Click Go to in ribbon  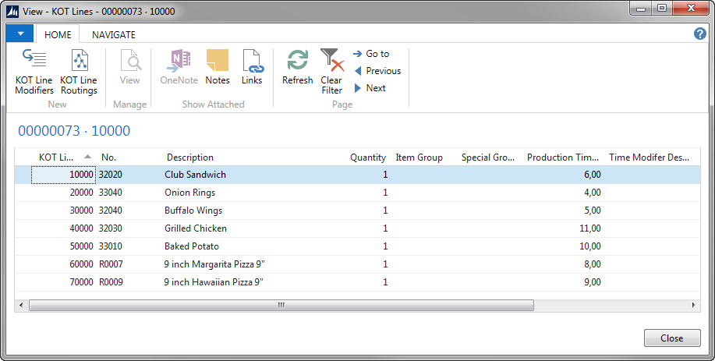pos(371,54)
